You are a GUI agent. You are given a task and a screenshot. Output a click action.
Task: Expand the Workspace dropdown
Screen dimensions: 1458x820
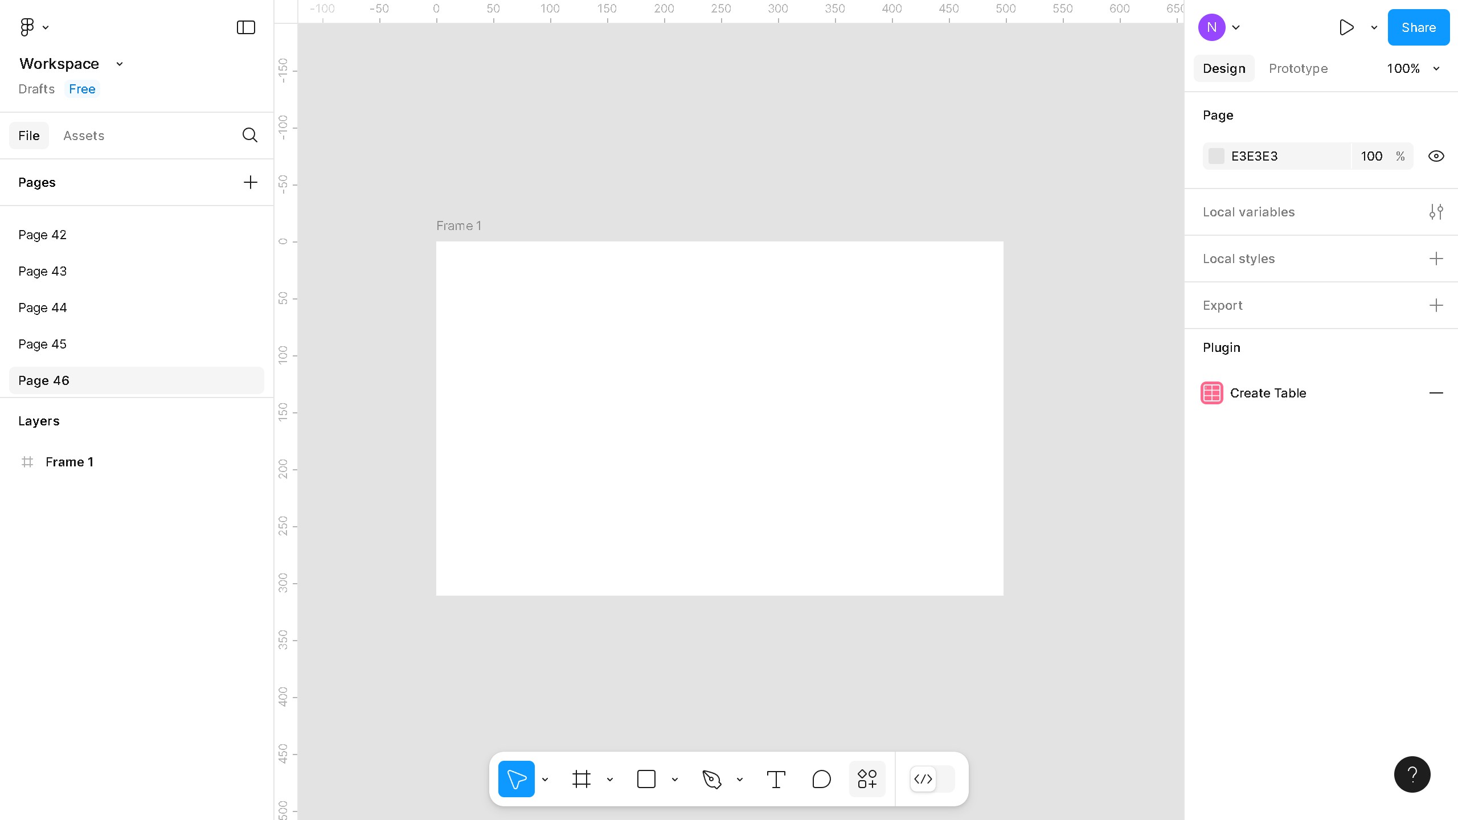click(118, 63)
